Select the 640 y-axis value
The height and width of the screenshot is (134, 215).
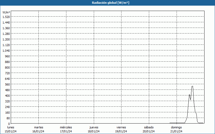click(8, 79)
